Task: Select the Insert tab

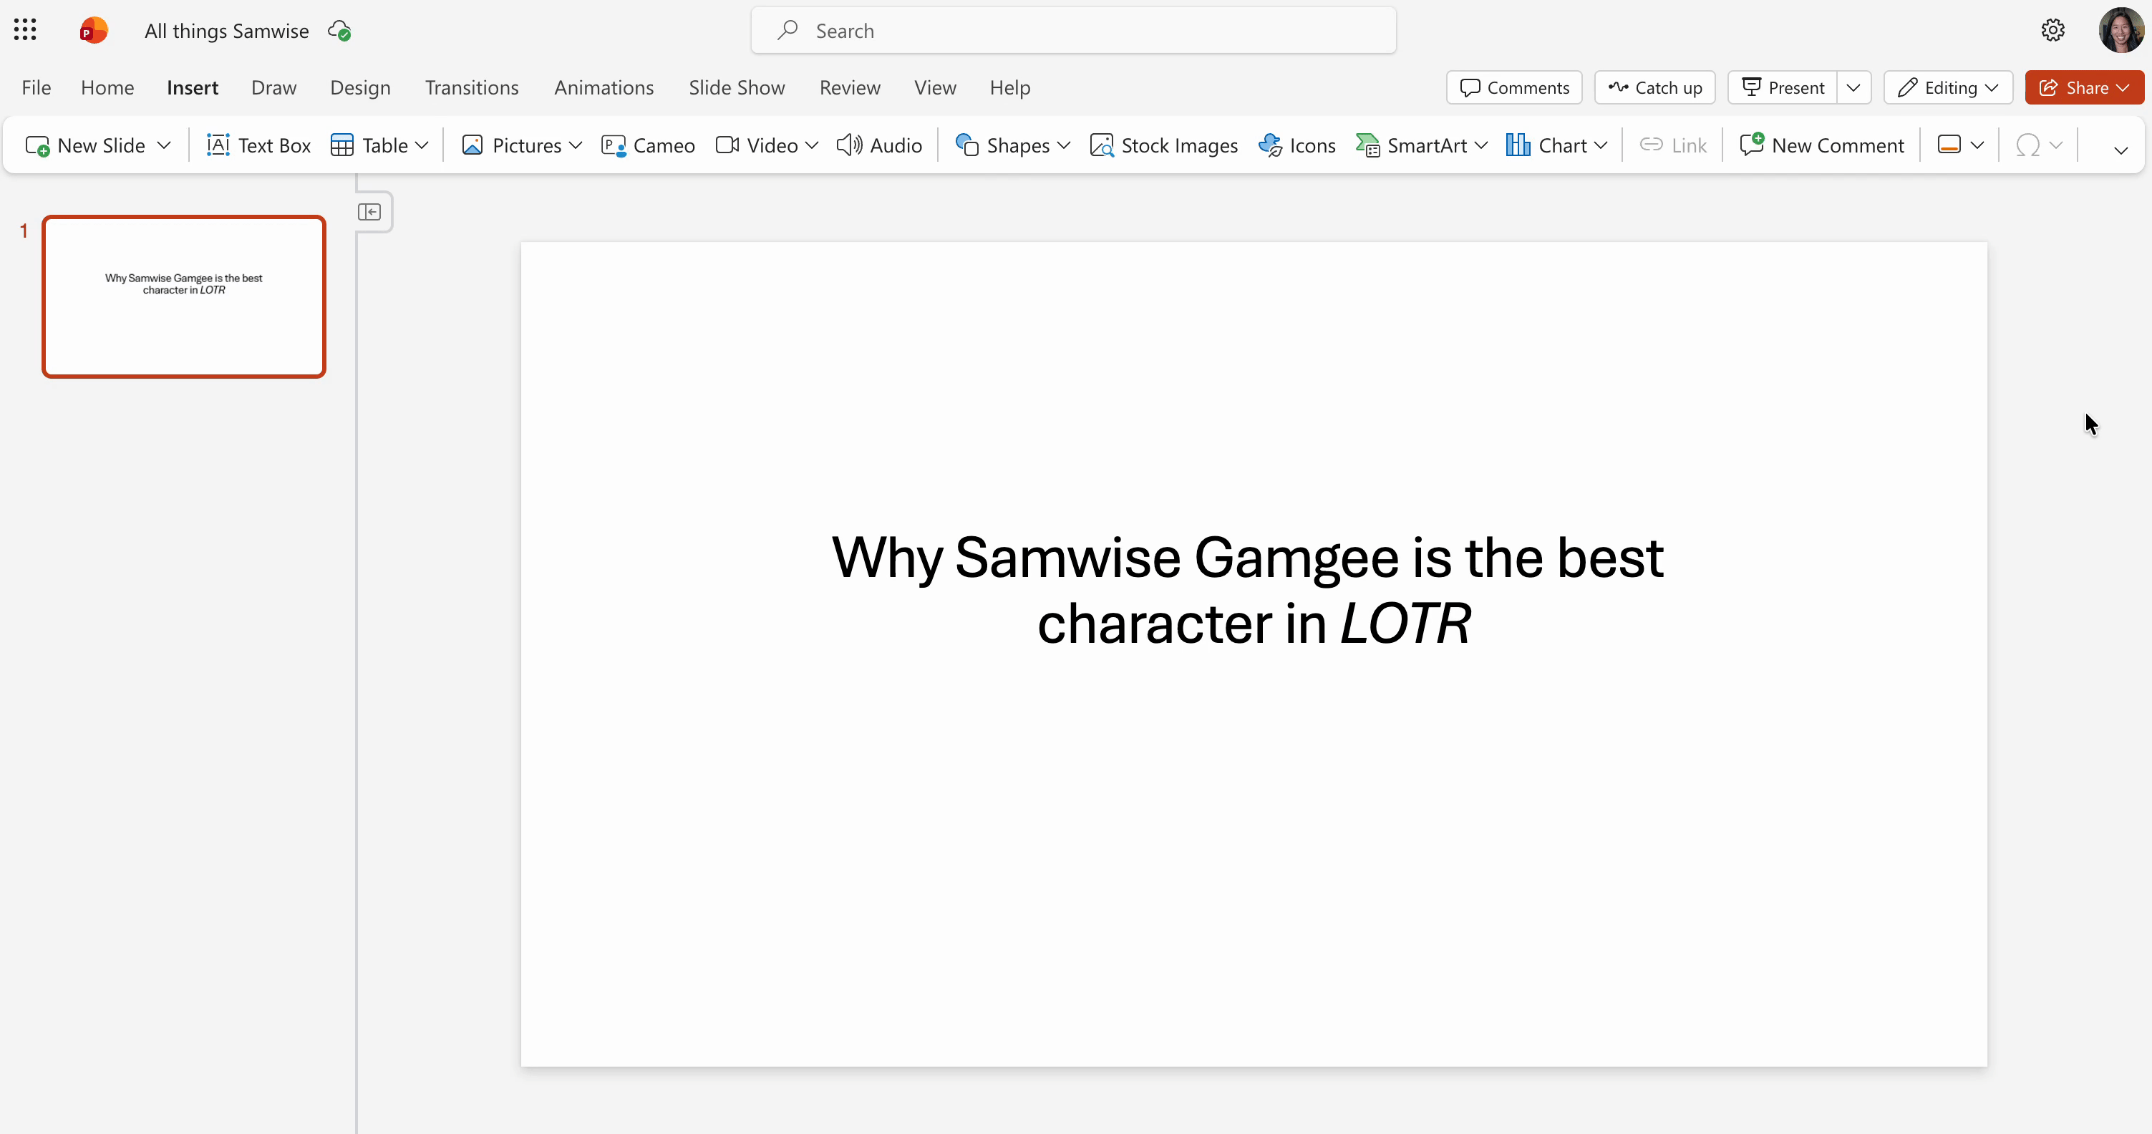Action: [x=192, y=88]
